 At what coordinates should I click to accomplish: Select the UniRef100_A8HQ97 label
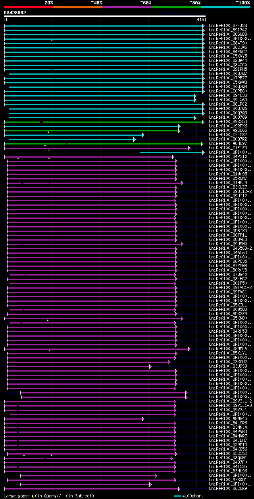[x=228, y=143]
